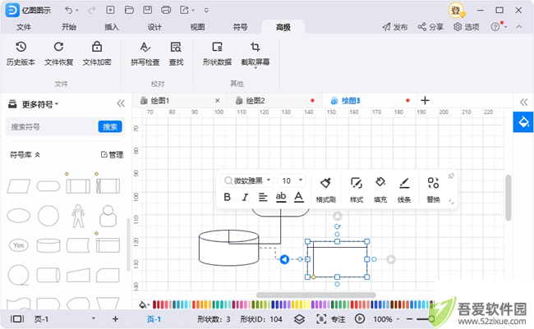534x329 pixels.
Task: Open the 文件 menu
Action: coord(24,27)
